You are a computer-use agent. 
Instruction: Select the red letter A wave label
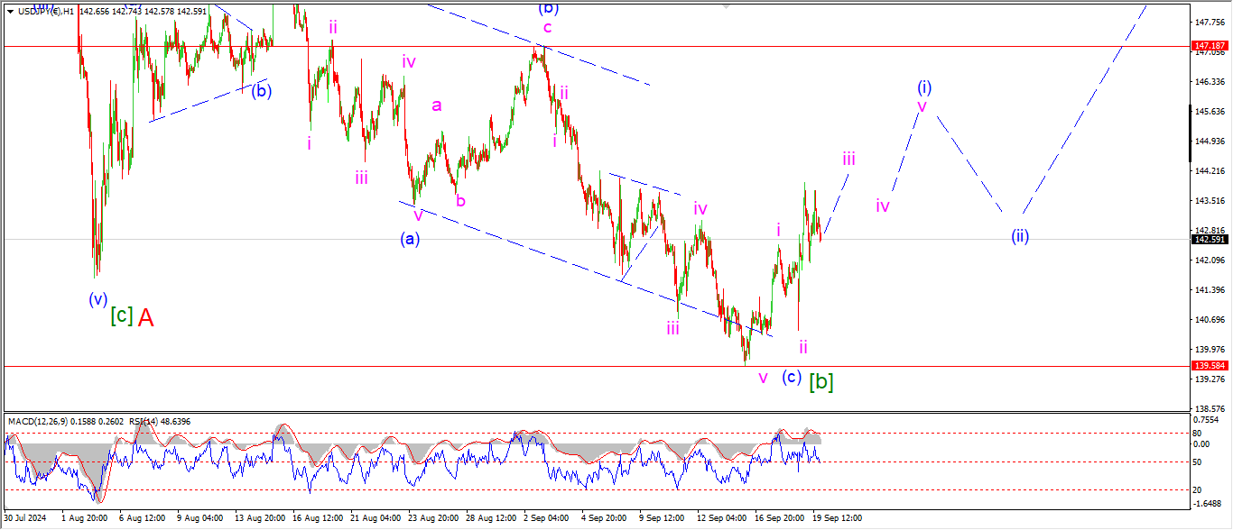click(146, 317)
